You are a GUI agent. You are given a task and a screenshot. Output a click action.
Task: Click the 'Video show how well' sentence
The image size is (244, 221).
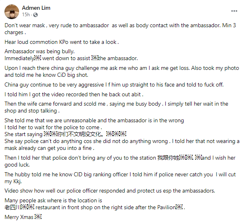click(110, 191)
